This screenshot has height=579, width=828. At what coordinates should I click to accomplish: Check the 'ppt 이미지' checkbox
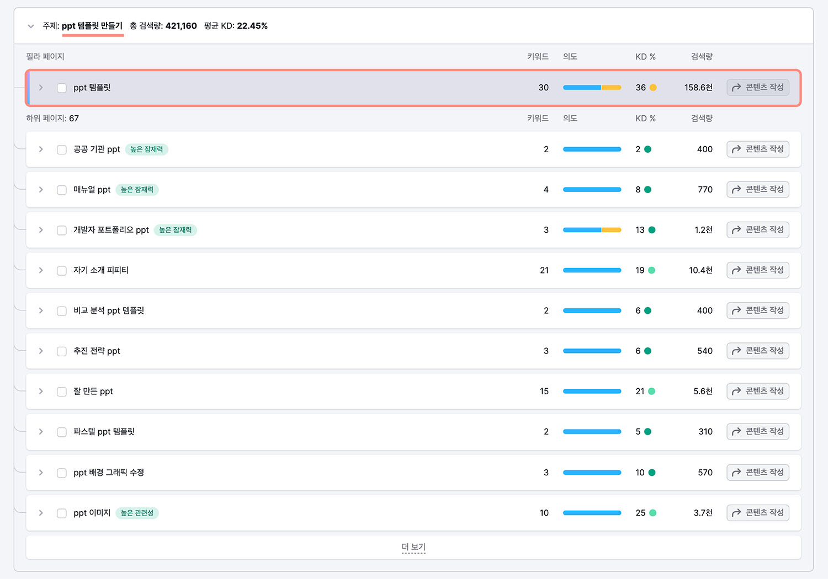(62, 513)
